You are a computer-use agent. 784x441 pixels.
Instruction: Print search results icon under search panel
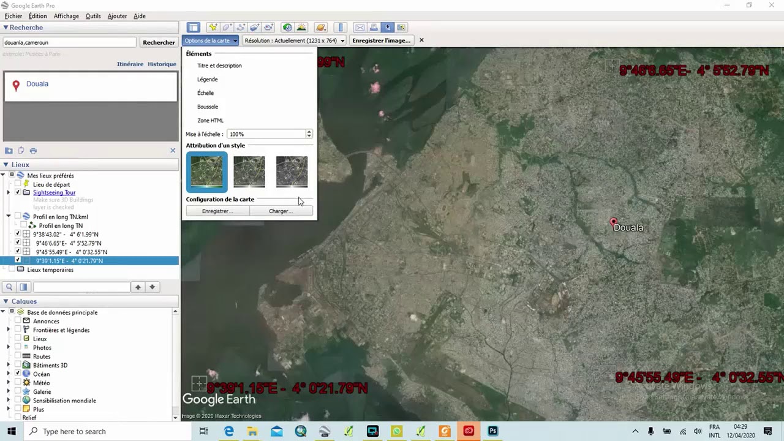[x=33, y=151]
